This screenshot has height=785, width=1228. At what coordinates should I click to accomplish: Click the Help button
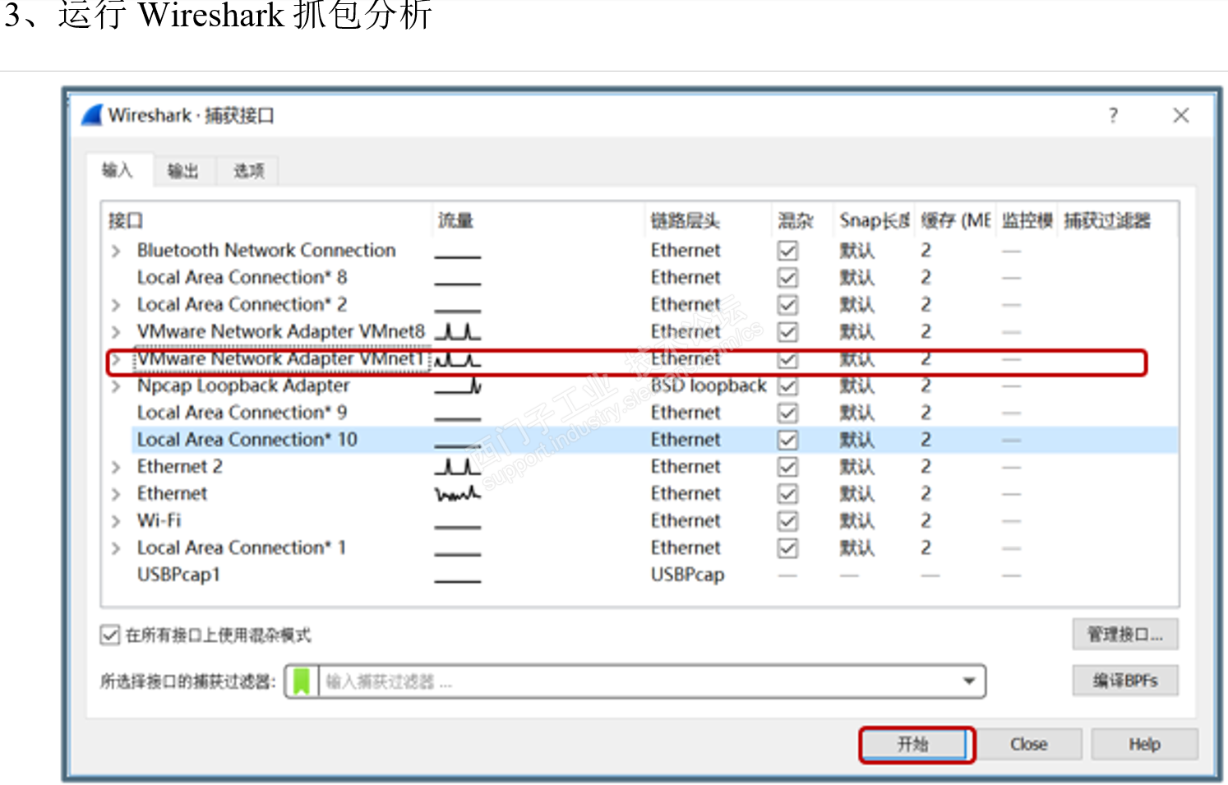point(1144,745)
